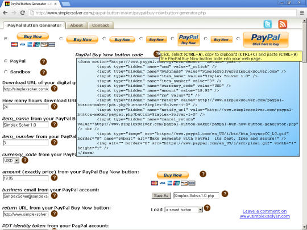Click help icon next to button code heading

pos(157,54)
